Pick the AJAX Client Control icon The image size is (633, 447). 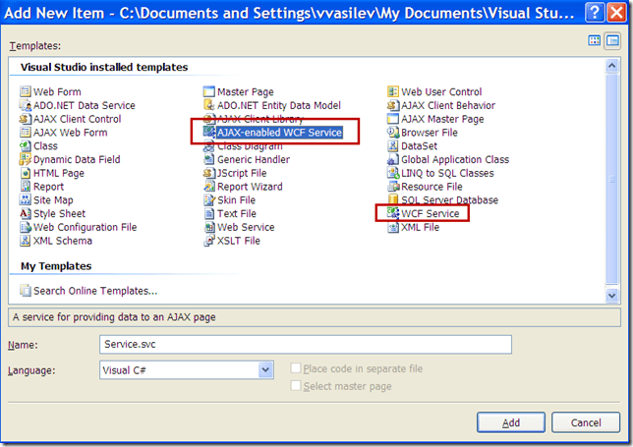point(26,119)
